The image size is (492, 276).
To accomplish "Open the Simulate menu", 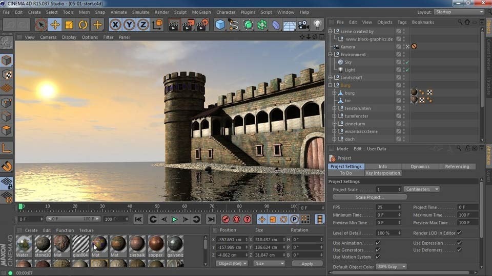I will click(140, 12).
